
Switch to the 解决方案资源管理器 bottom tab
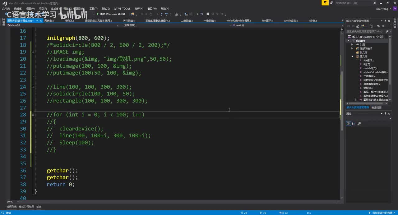pyautogui.click(x=358, y=107)
